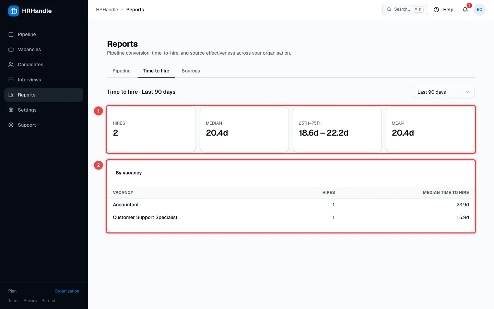Open Settings from the sidebar

44,110
